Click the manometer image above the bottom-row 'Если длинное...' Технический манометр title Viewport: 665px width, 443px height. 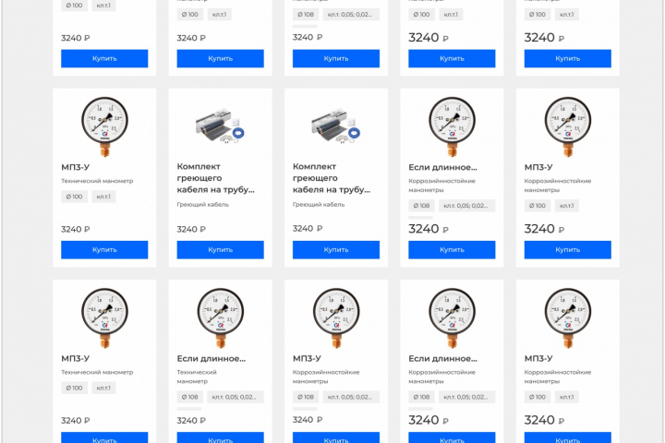click(220, 317)
